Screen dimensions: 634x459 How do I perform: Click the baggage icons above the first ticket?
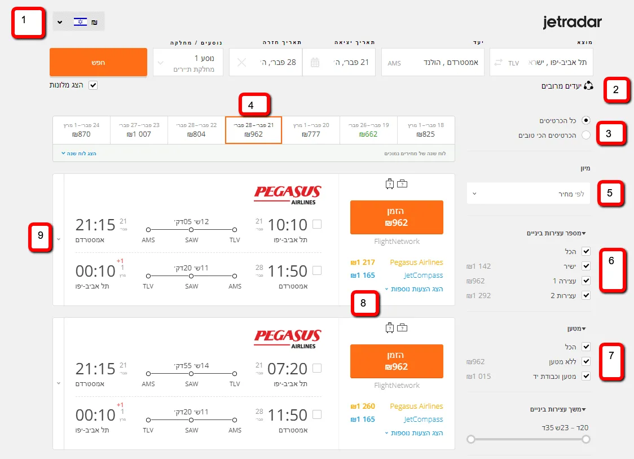397,183
